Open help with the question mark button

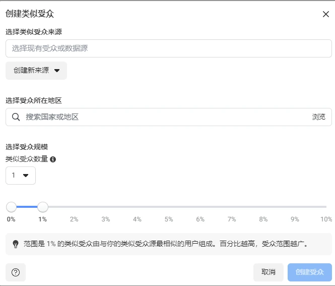tap(16, 272)
